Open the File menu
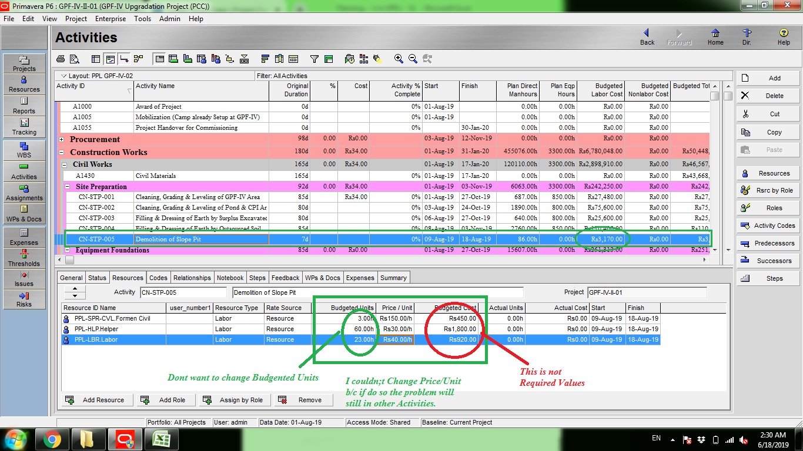Image resolution: width=803 pixels, height=451 pixels. 9,19
